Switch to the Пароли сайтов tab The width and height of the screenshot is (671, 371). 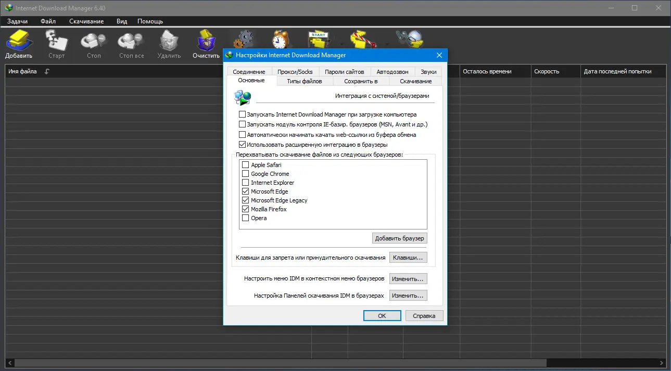tap(344, 72)
